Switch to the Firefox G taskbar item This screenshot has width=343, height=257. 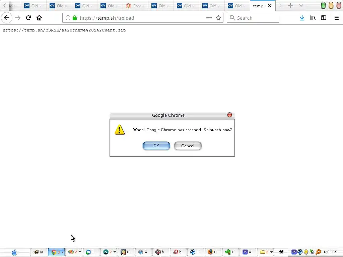[213, 252]
